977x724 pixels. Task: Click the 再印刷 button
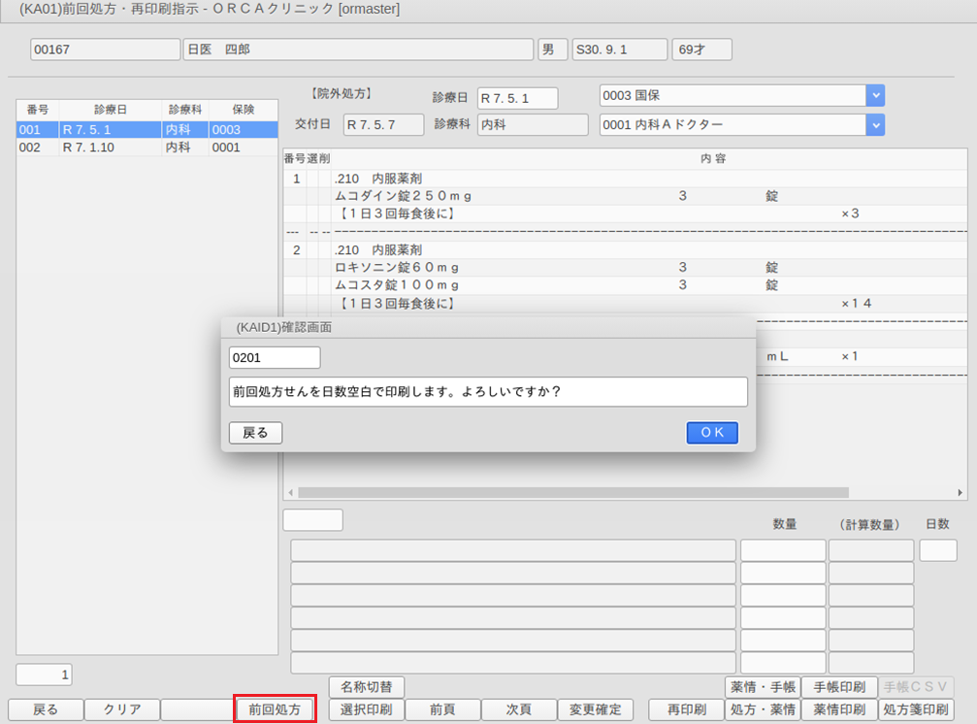(686, 709)
